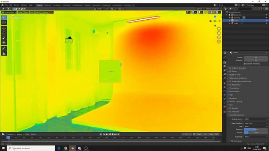This screenshot has width=269, height=151.
Task: Open the viewport Add menu
Action: click(32, 12)
